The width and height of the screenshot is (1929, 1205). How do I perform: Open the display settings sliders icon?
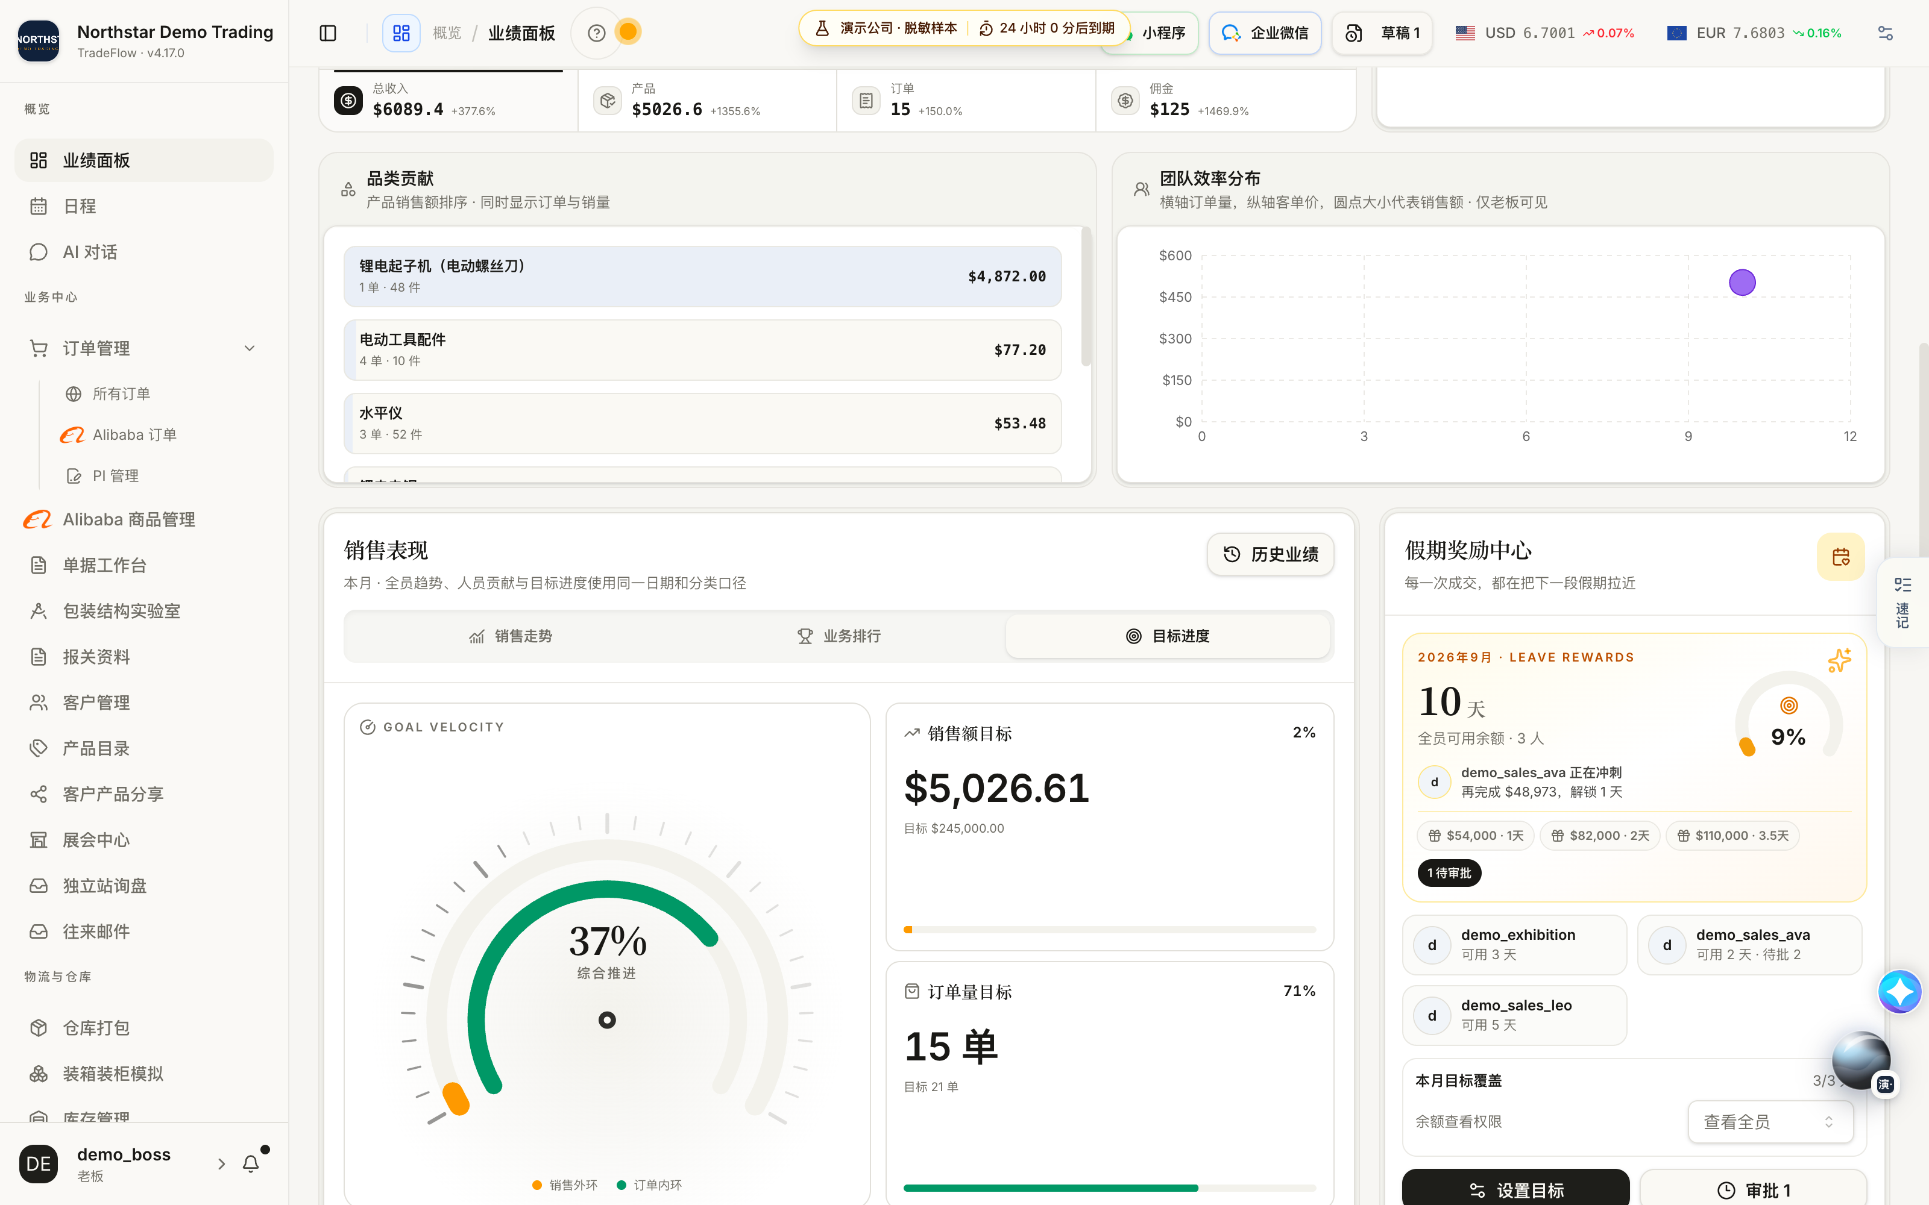tap(1885, 33)
